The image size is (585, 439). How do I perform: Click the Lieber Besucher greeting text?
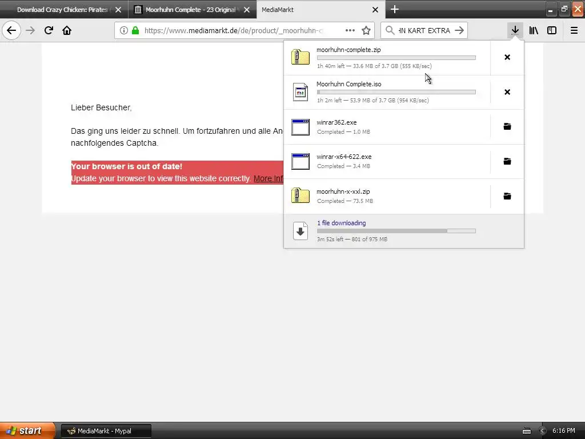[x=102, y=107]
